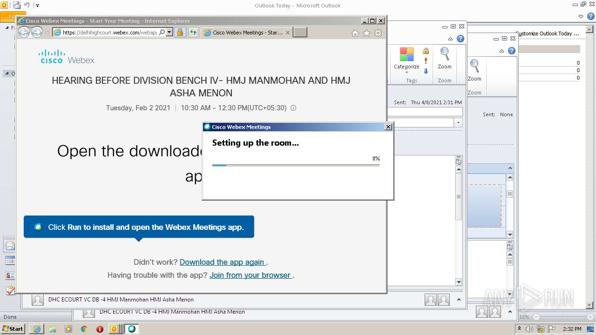Open meeting time info icon

293,108
